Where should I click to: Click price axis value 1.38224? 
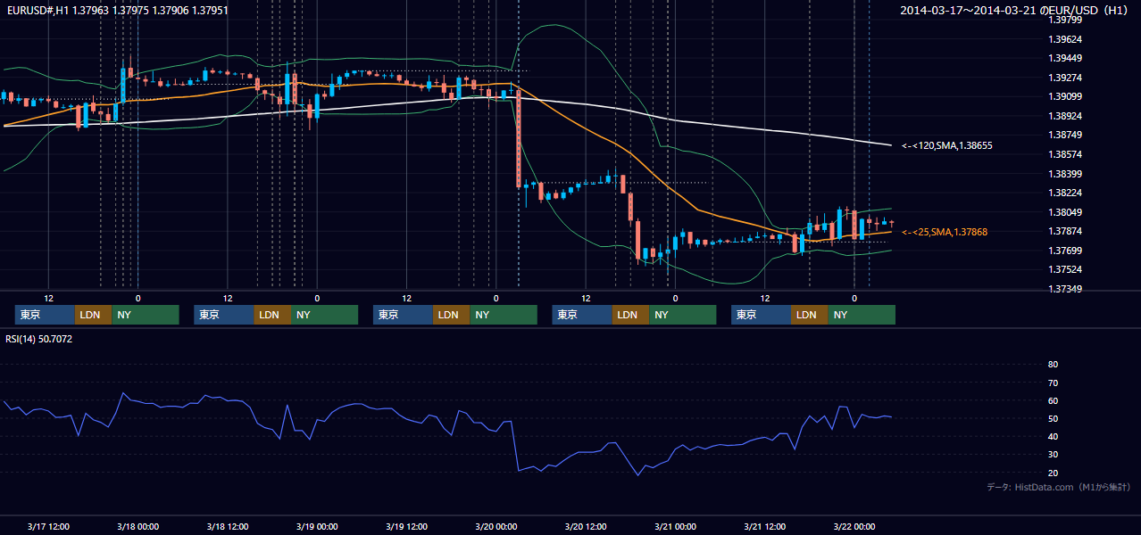coord(1065,193)
